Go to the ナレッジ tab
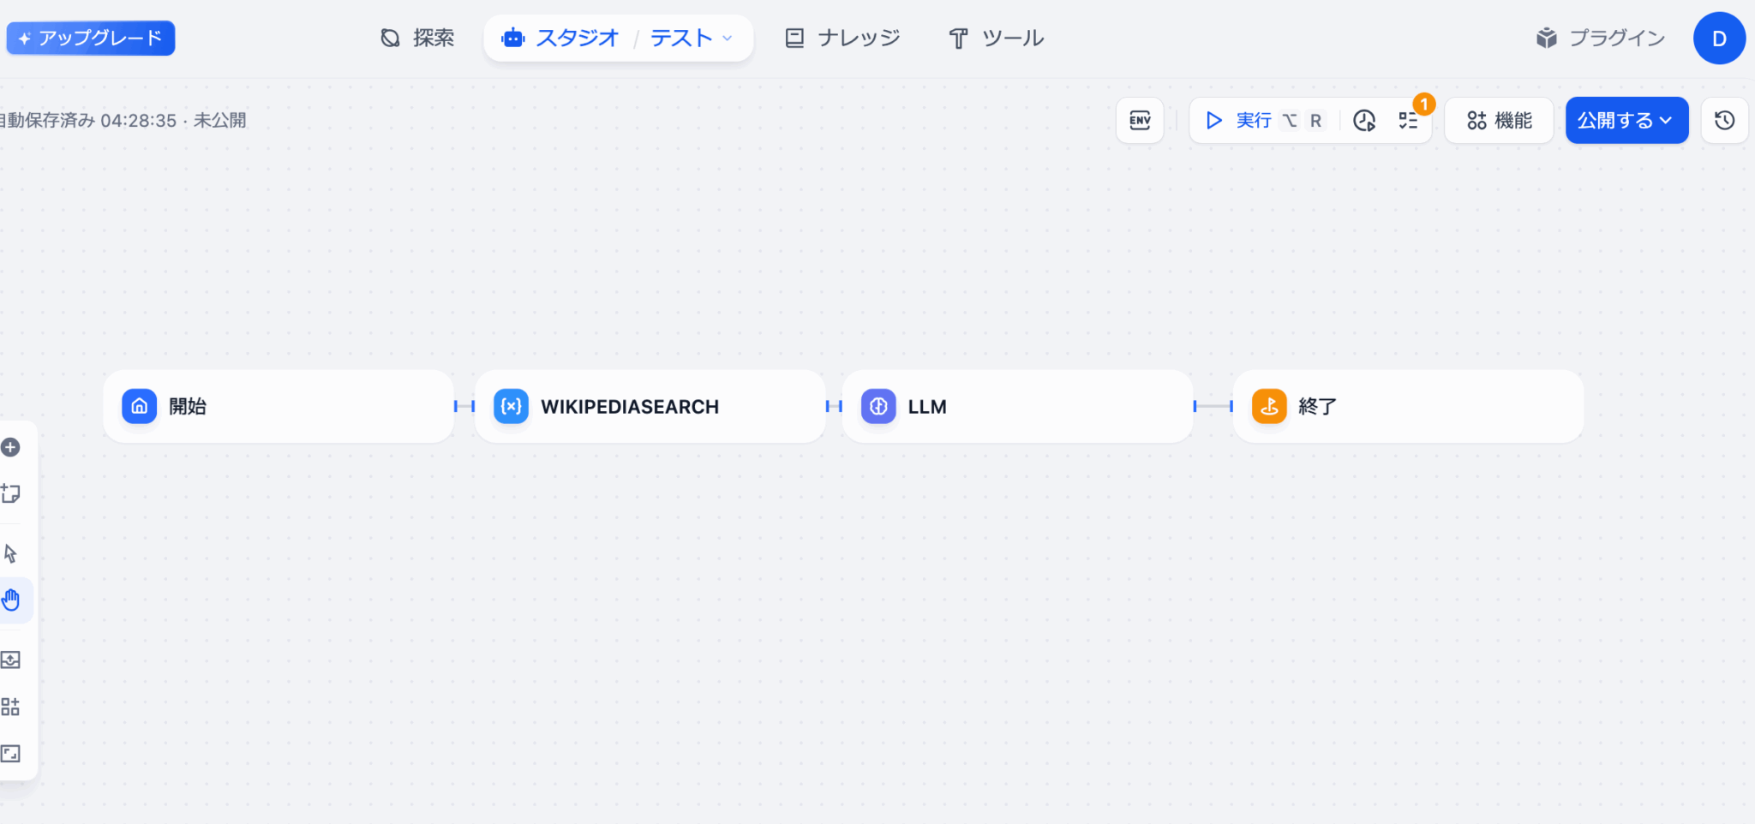Viewport: 1755px width, 824px height. (842, 39)
